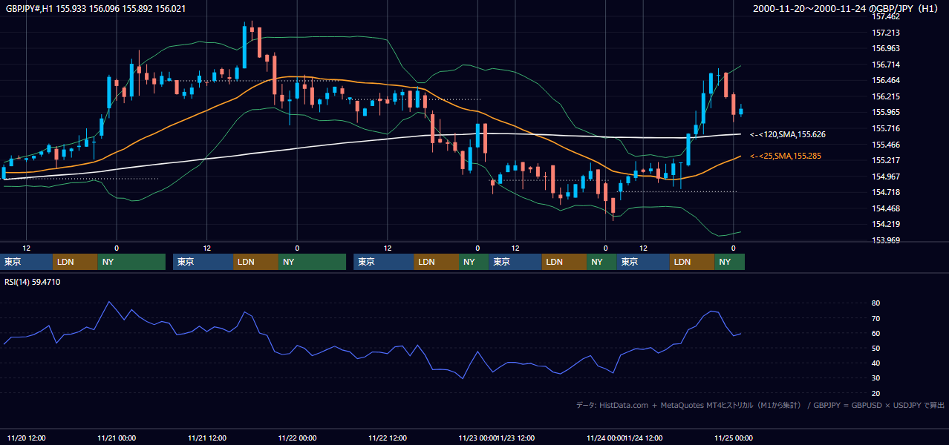The width and height of the screenshot is (949, 445).
Task: Click price axis value 156.963
Action: tap(886, 48)
